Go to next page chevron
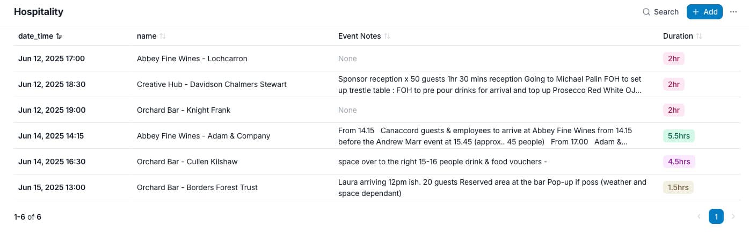This screenshot has height=233, width=749. 733,216
